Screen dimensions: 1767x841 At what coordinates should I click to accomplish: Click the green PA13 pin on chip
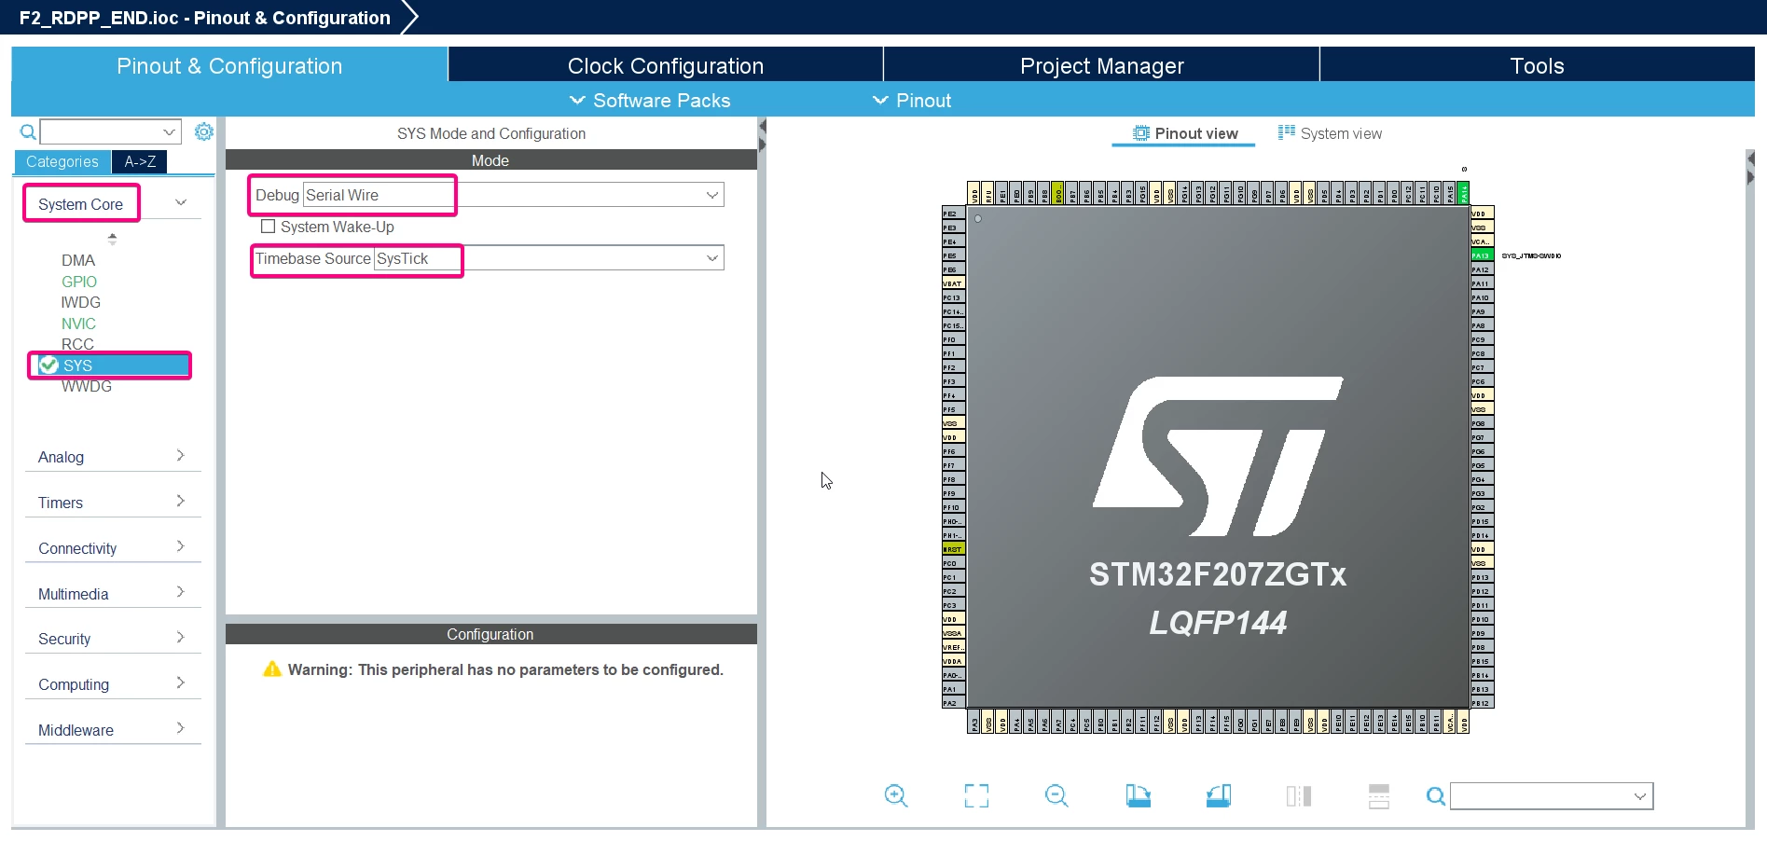pyautogui.click(x=1482, y=255)
